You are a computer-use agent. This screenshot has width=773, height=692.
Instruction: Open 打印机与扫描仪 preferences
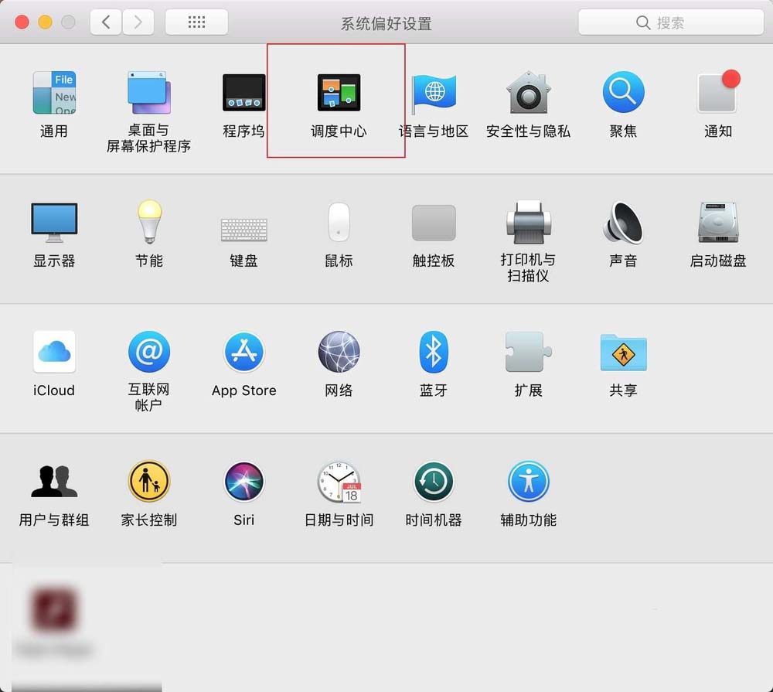coord(529,222)
